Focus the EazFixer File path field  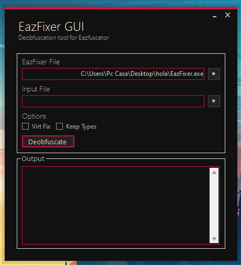click(113, 74)
